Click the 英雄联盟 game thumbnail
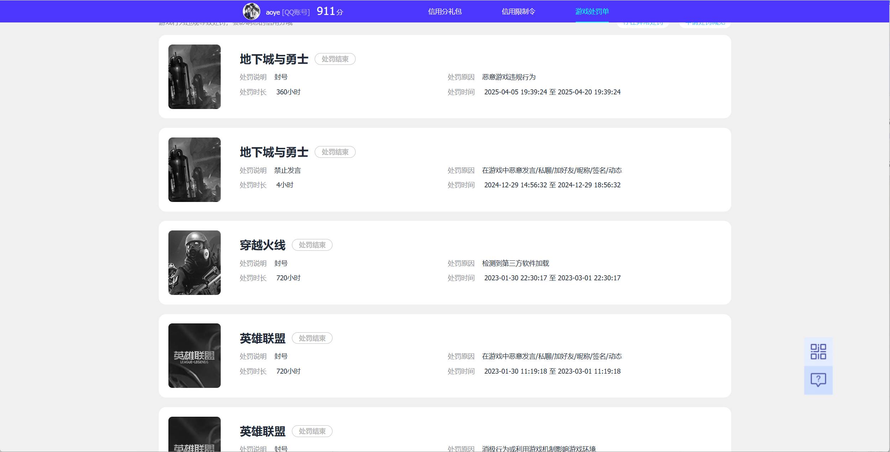The height and width of the screenshot is (452, 890). [x=194, y=355]
